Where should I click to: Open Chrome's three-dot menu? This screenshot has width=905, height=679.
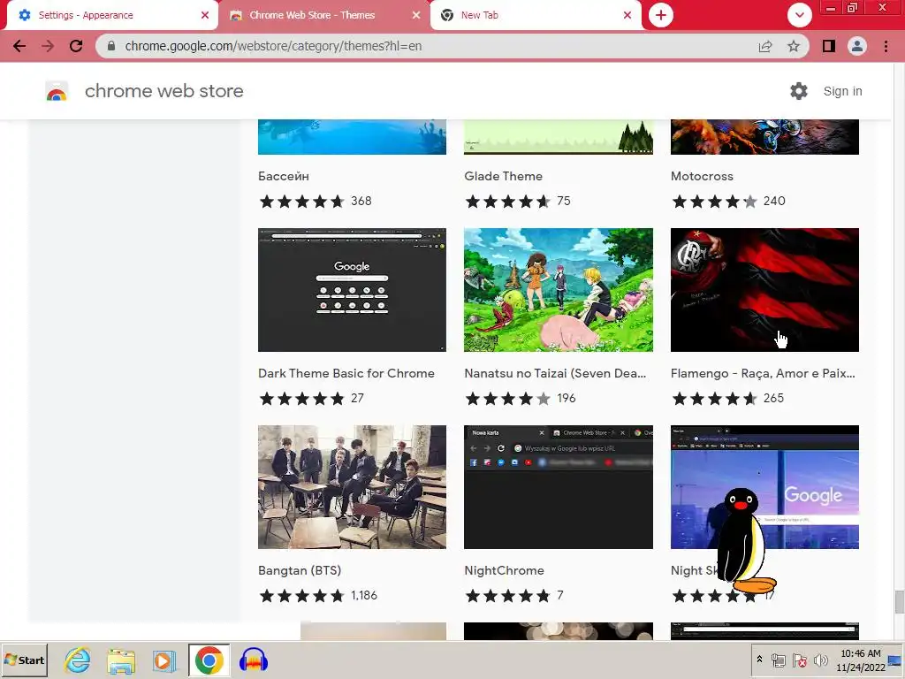point(886,46)
